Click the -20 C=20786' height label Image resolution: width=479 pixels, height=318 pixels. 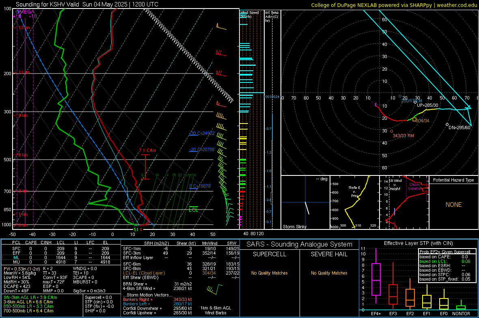tap(202, 149)
